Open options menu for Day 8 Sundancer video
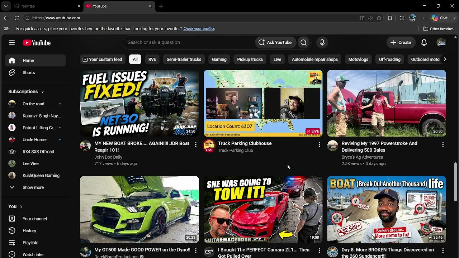 (443, 251)
